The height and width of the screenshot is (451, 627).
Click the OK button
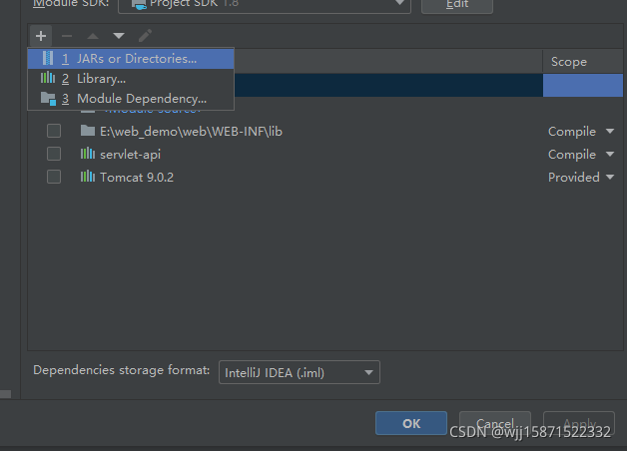411,423
